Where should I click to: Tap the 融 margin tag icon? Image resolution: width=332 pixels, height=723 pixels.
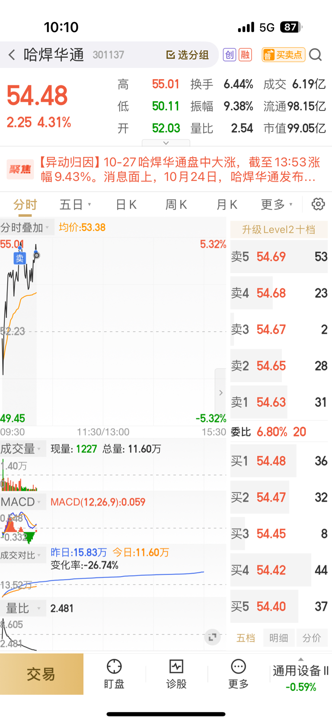point(246,55)
